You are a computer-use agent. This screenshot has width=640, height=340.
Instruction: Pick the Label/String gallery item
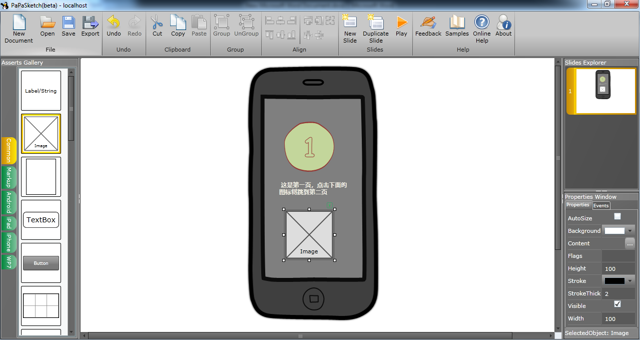[x=41, y=91]
